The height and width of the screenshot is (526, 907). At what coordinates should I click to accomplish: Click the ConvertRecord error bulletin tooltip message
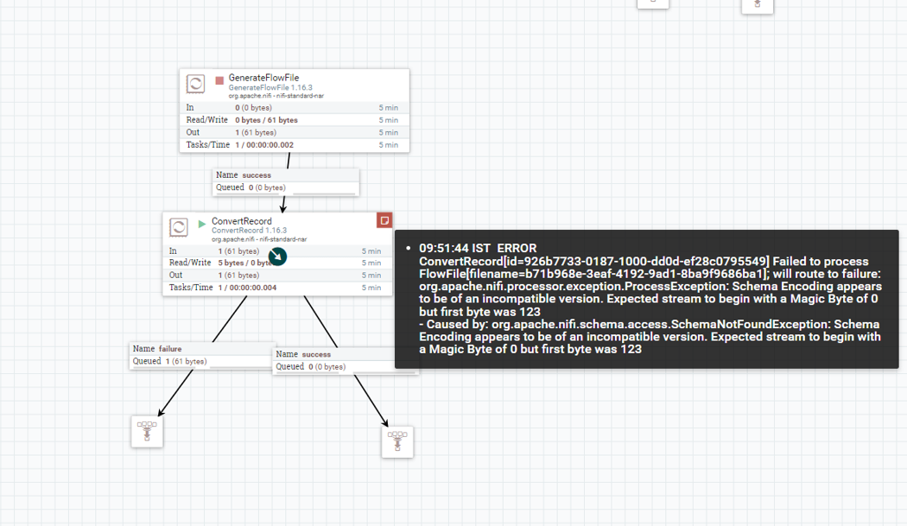pos(647,299)
